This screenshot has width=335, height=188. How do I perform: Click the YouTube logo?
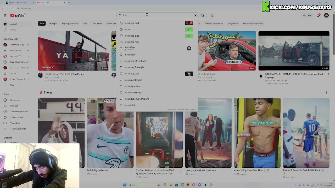pyautogui.click(x=17, y=15)
